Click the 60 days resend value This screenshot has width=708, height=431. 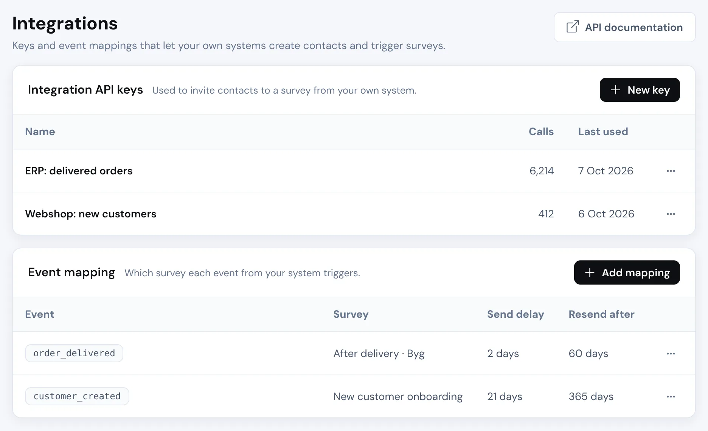pos(588,354)
